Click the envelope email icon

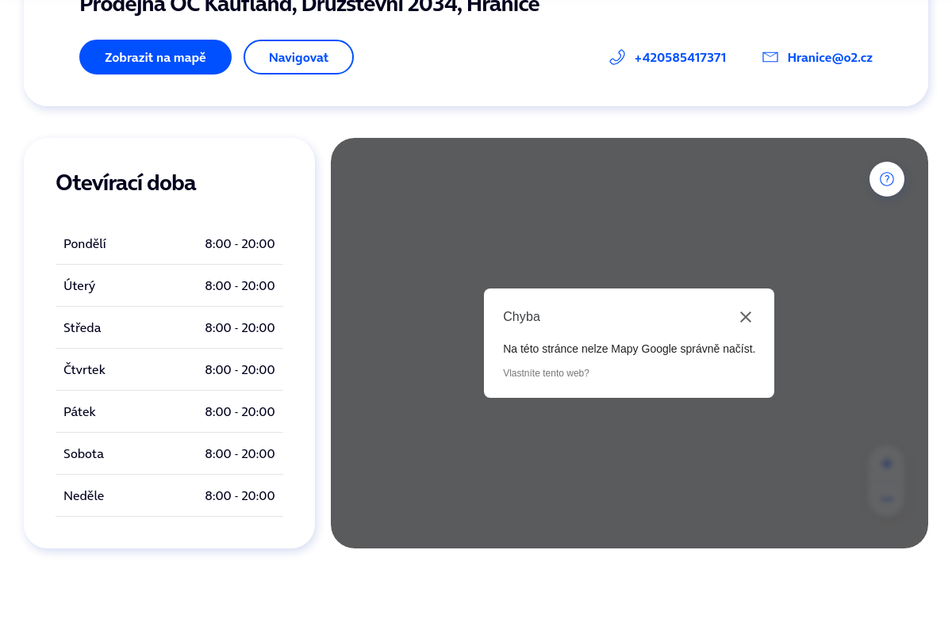point(770,57)
